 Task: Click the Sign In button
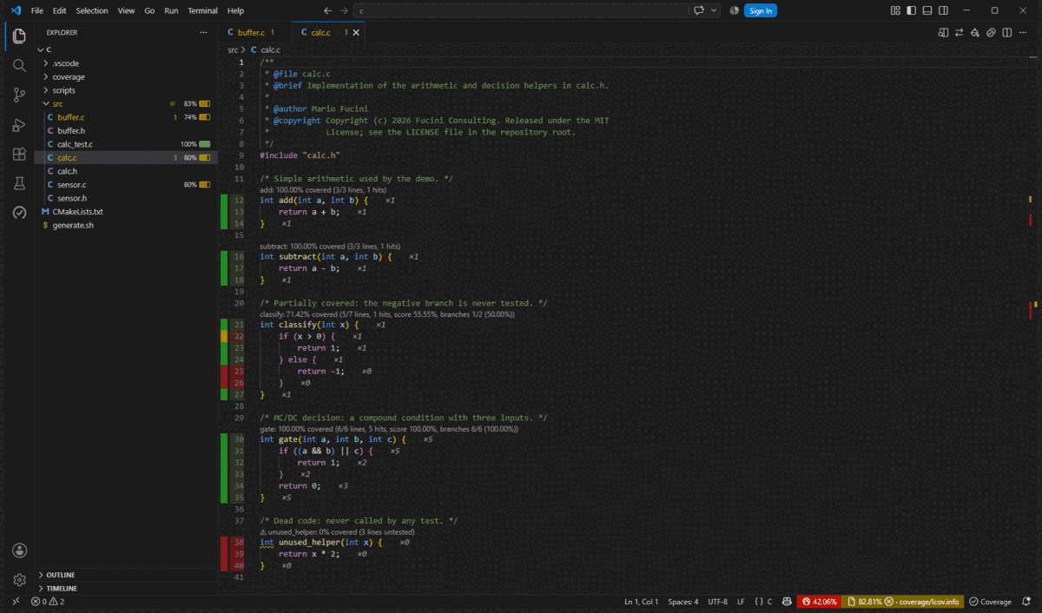point(761,10)
